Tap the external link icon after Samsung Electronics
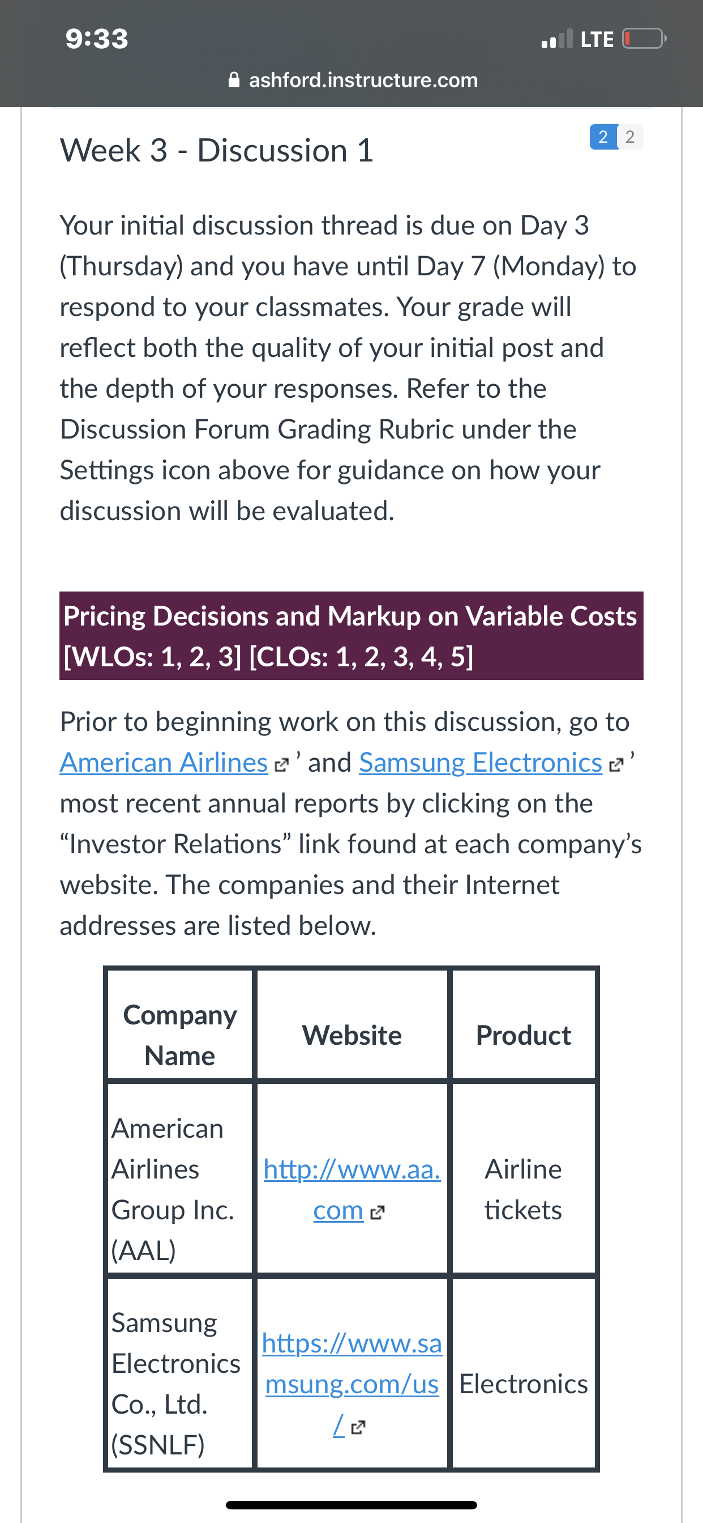 click(x=616, y=765)
